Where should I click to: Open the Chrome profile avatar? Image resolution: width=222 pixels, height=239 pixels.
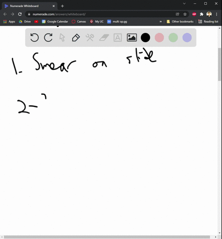click(x=209, y=14)
